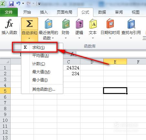Choose 平均值(A) from the menu

(x=42, y=56)
